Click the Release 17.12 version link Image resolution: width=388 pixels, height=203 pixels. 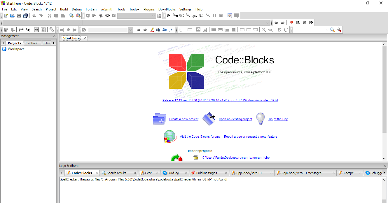tap(220, 100)
